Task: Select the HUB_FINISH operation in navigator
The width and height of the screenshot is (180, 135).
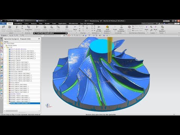Action: click(15, 83)
